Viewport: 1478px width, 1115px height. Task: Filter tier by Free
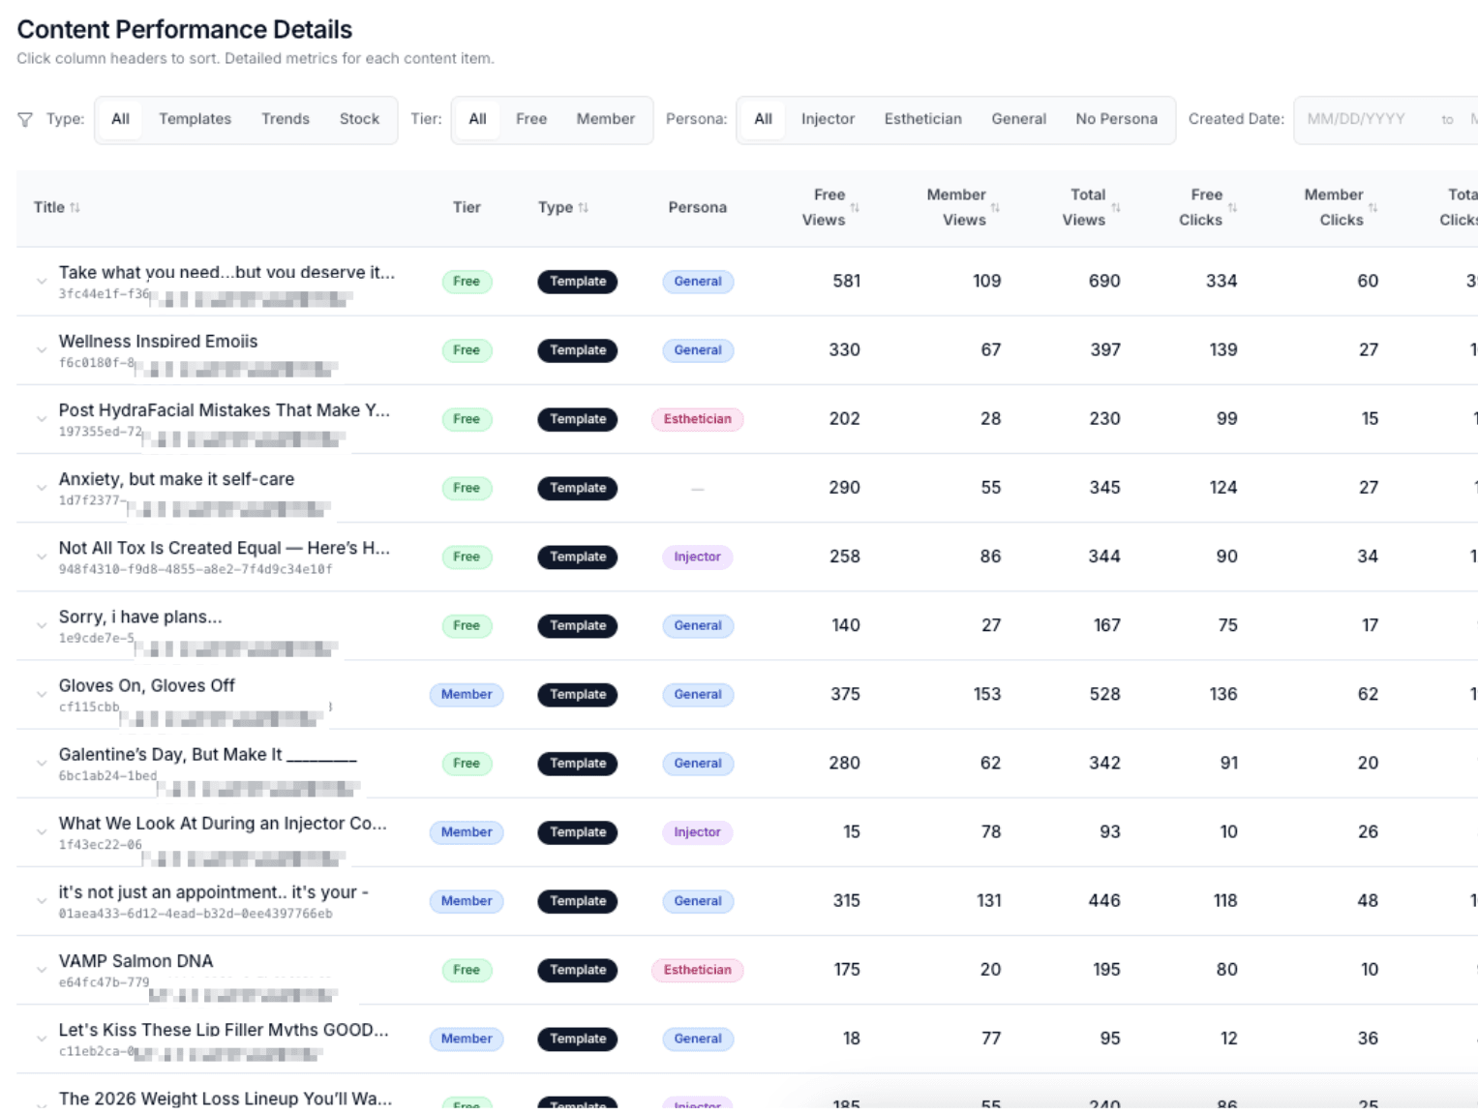click(531, 119)
